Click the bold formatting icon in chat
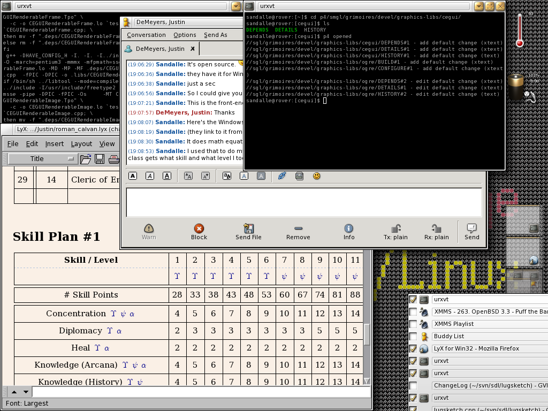This screenshot has width=548, height=411. pyautogui.click(x=133, y=176)
